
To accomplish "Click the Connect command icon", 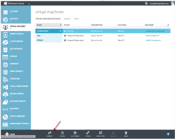I will click(x=50, y=133).
